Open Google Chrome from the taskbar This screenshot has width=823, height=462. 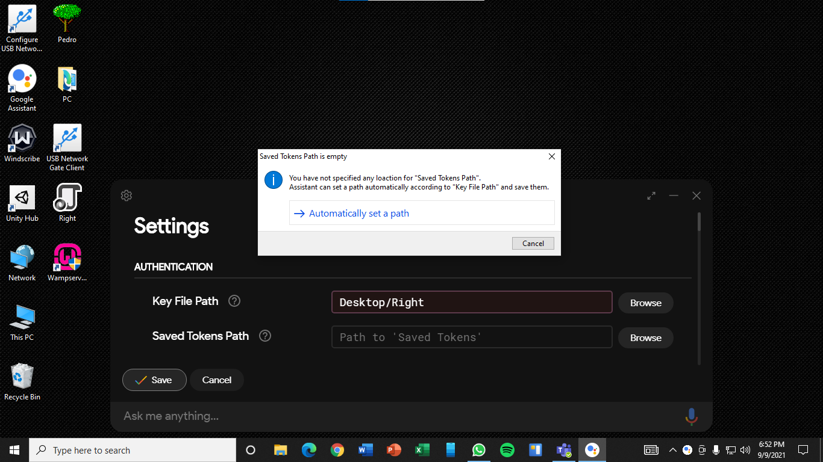(x=337, y=450)
